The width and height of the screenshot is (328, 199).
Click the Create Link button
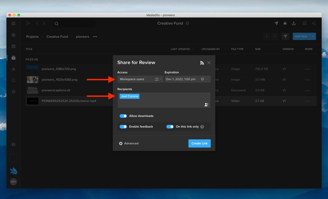coord(199,143)
